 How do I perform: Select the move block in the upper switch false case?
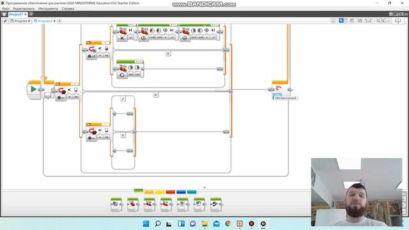pos(130,69)
